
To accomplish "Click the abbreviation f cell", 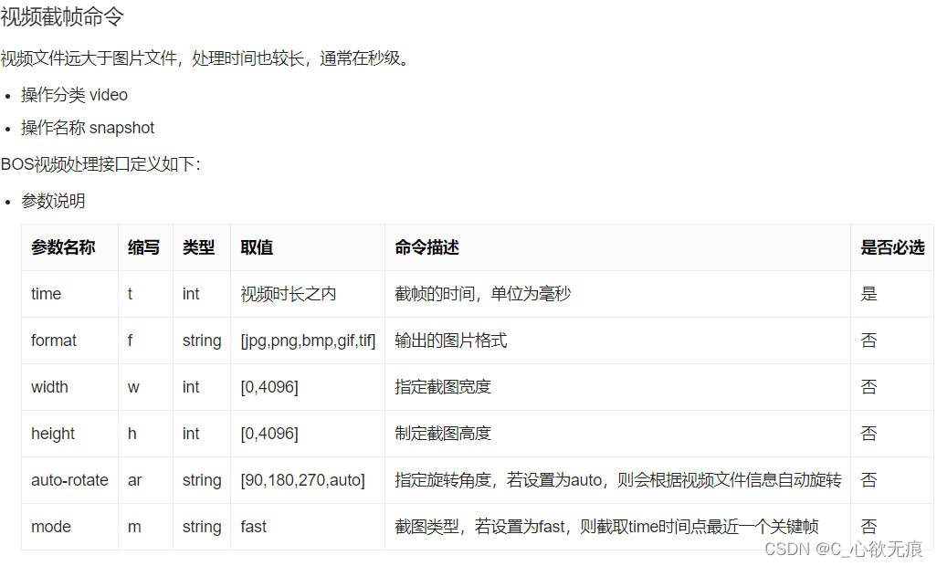I will click(x=131, y=341).
